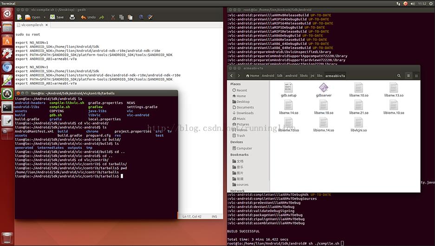The image size is (435, 246).
Task: Select the libanw.21.so file
Action: click(x=359, y=107)
